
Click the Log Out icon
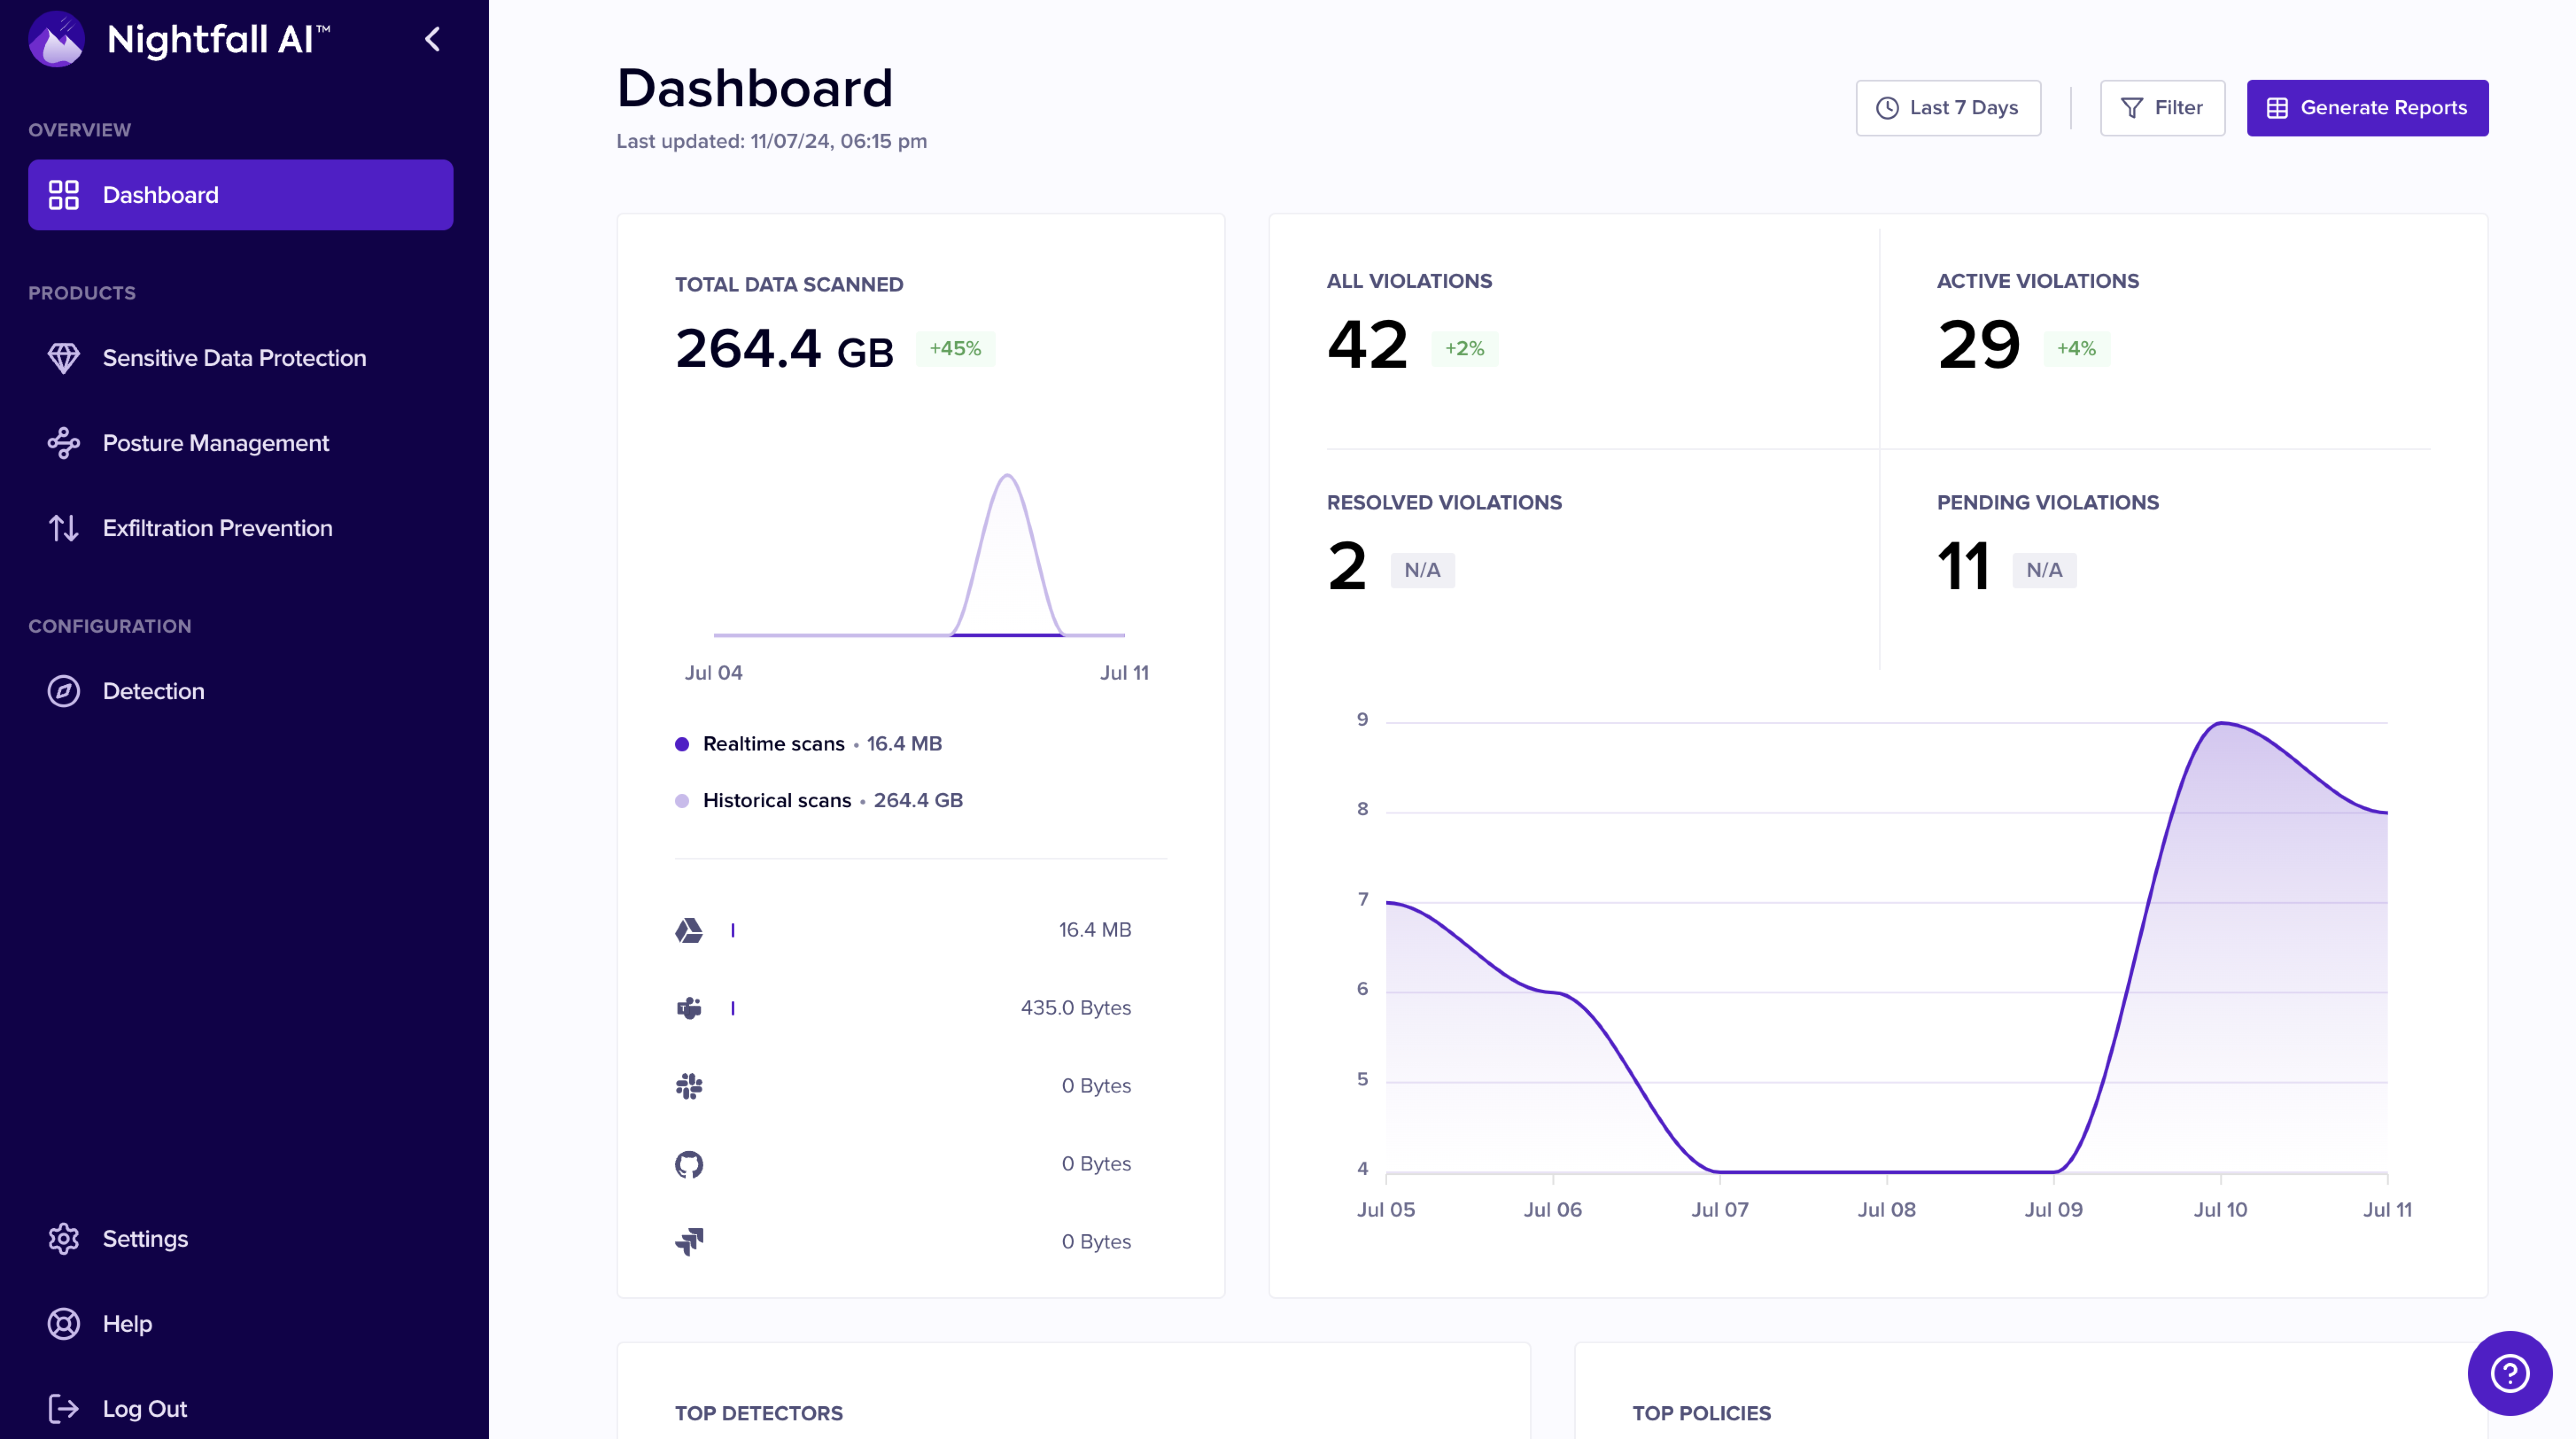pos(63,1409)
